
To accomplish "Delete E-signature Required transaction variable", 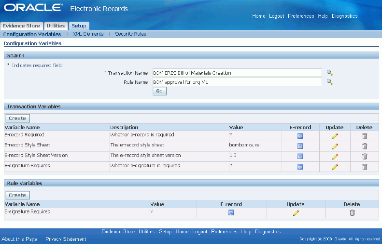I will [365, 167].
